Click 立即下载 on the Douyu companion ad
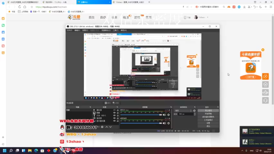The width and height of the screenshot is (274, 154). point(251,77)
